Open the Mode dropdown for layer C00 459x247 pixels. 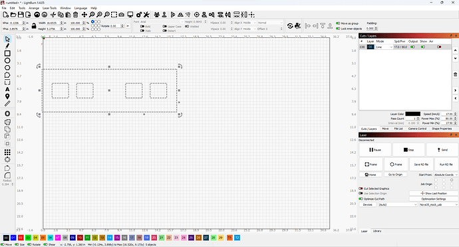tap(384, 47)
